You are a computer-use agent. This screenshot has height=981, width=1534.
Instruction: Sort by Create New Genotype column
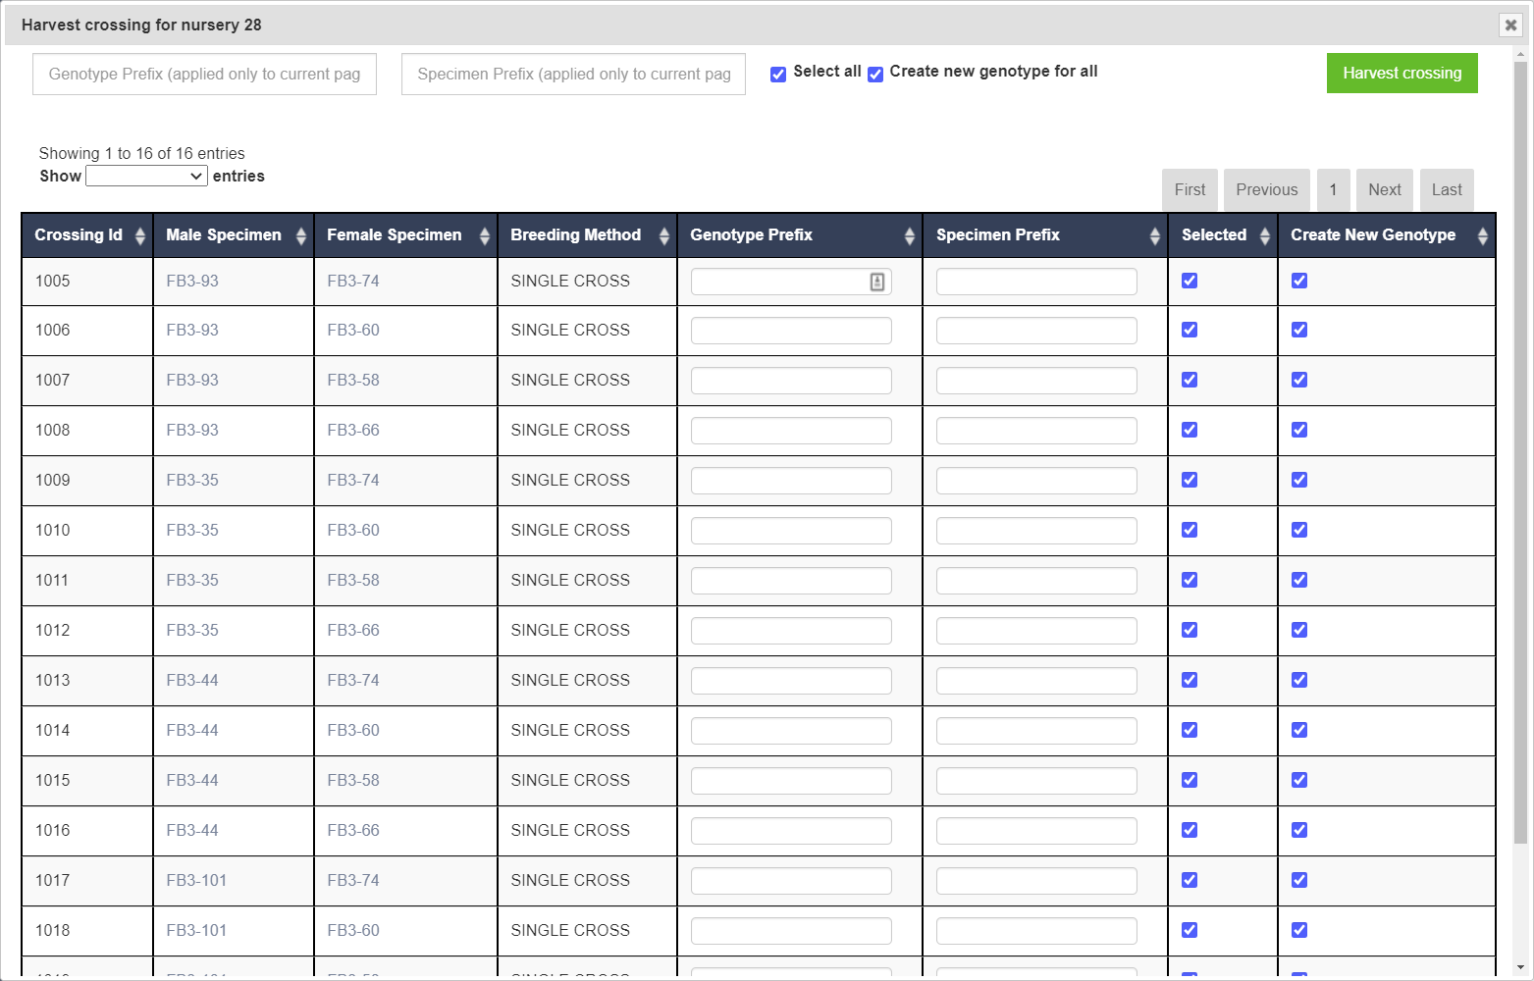pyautogui.click(x=1482, y=235)
